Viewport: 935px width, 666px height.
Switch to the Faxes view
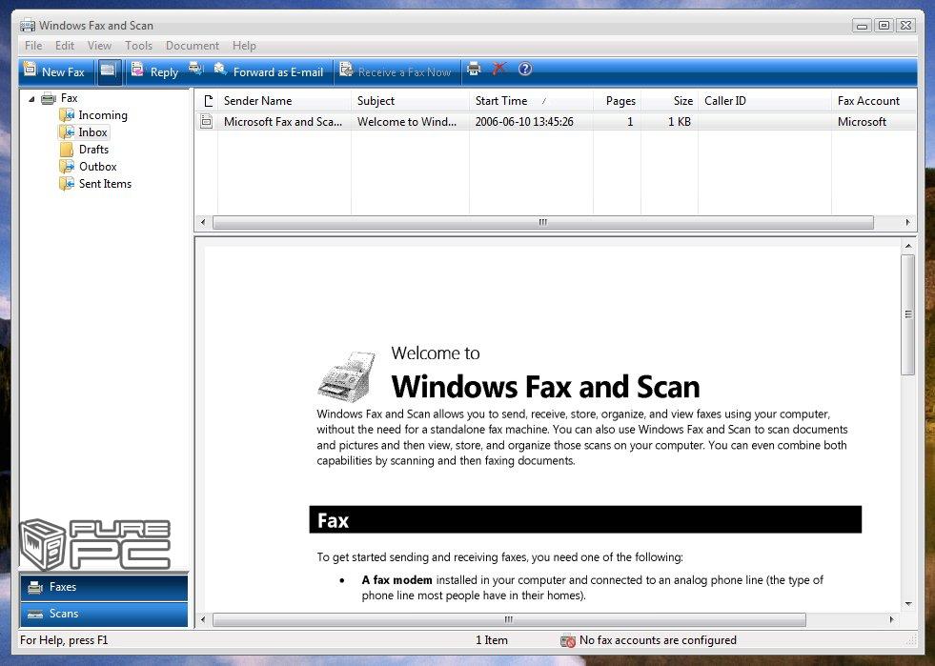pos(104,587)
